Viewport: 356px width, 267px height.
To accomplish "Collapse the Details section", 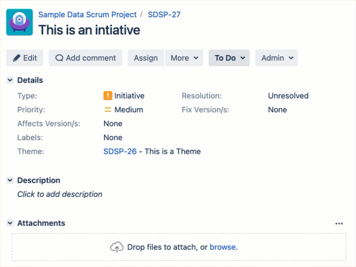I will click(x=10, y=80).
